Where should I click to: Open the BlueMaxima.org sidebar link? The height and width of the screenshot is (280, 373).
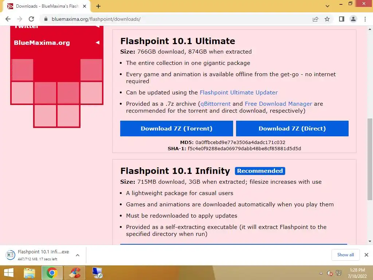tap(42, 43)
